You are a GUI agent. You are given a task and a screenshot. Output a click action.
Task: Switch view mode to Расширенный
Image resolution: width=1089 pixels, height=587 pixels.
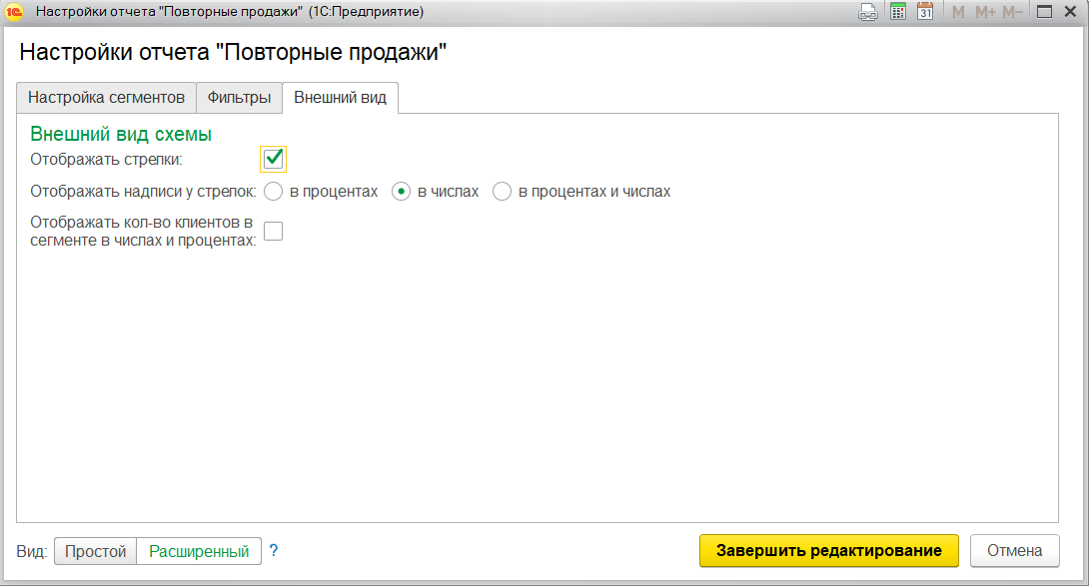pos(199,550)
